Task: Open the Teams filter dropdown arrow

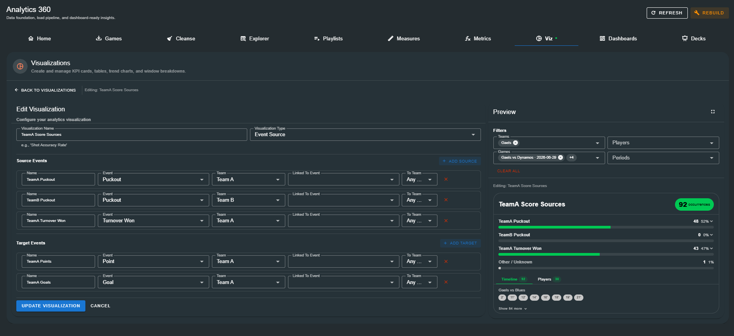Action: [x=597, y=143]
